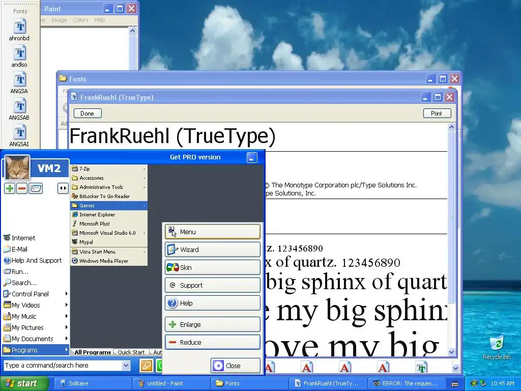
Task: Click the Menu button in options panel
Action: point(213,232)
